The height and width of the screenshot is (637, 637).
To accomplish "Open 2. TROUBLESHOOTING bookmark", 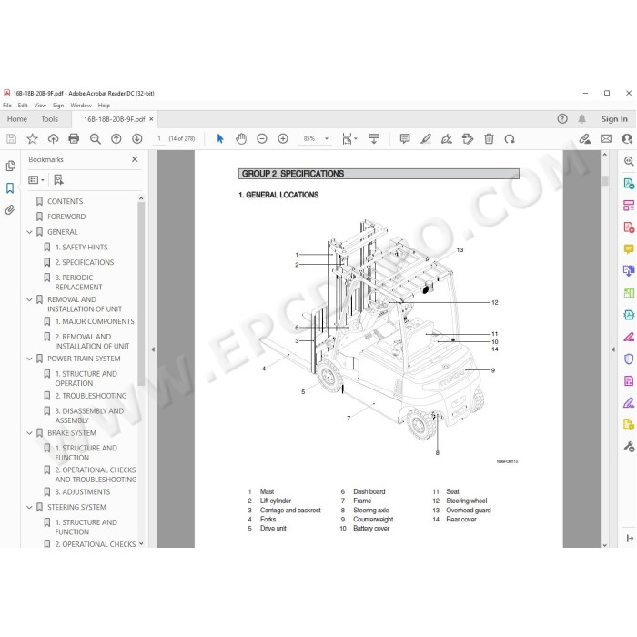I will 91,396.
